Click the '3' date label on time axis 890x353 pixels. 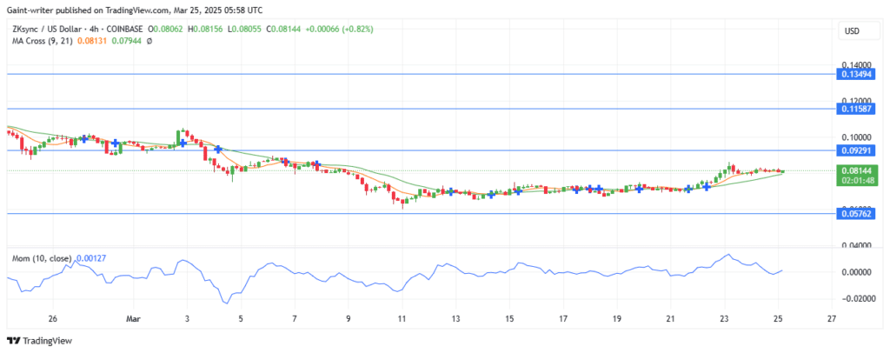coord(187,319)
